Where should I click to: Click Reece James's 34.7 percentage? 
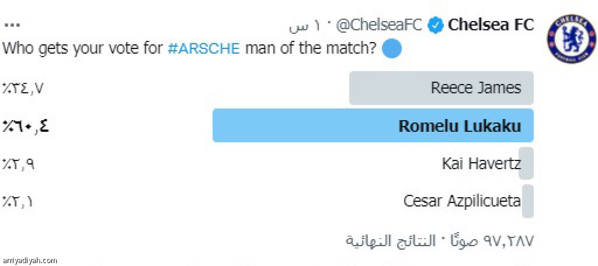coord(23,89)
